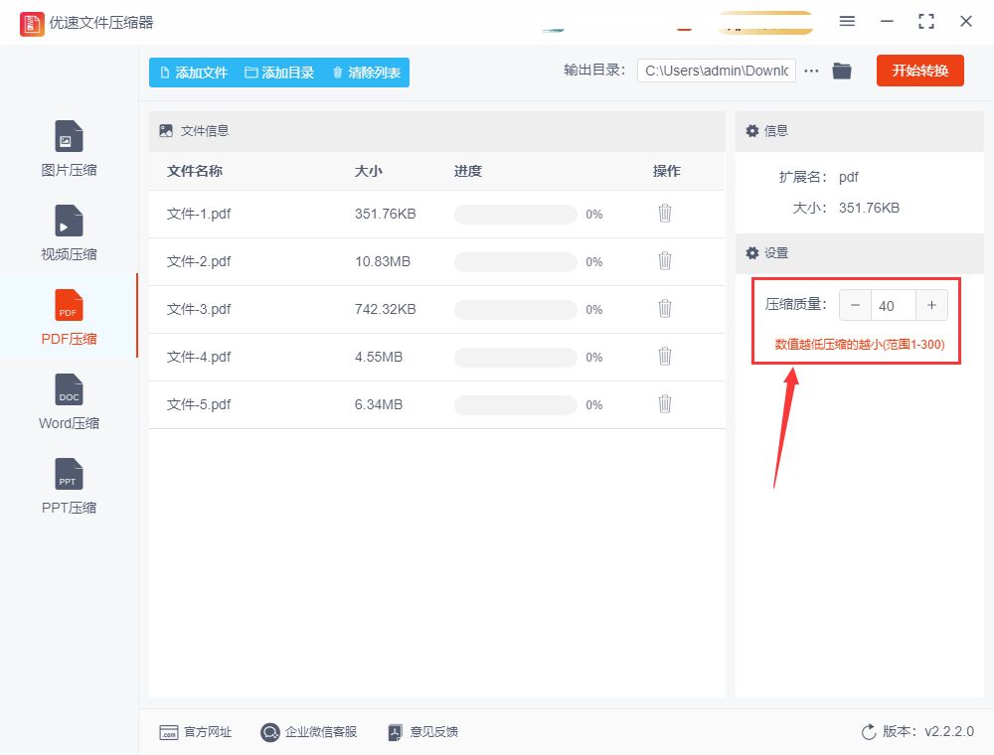Click the compression quality value field 40

(894, 305)
